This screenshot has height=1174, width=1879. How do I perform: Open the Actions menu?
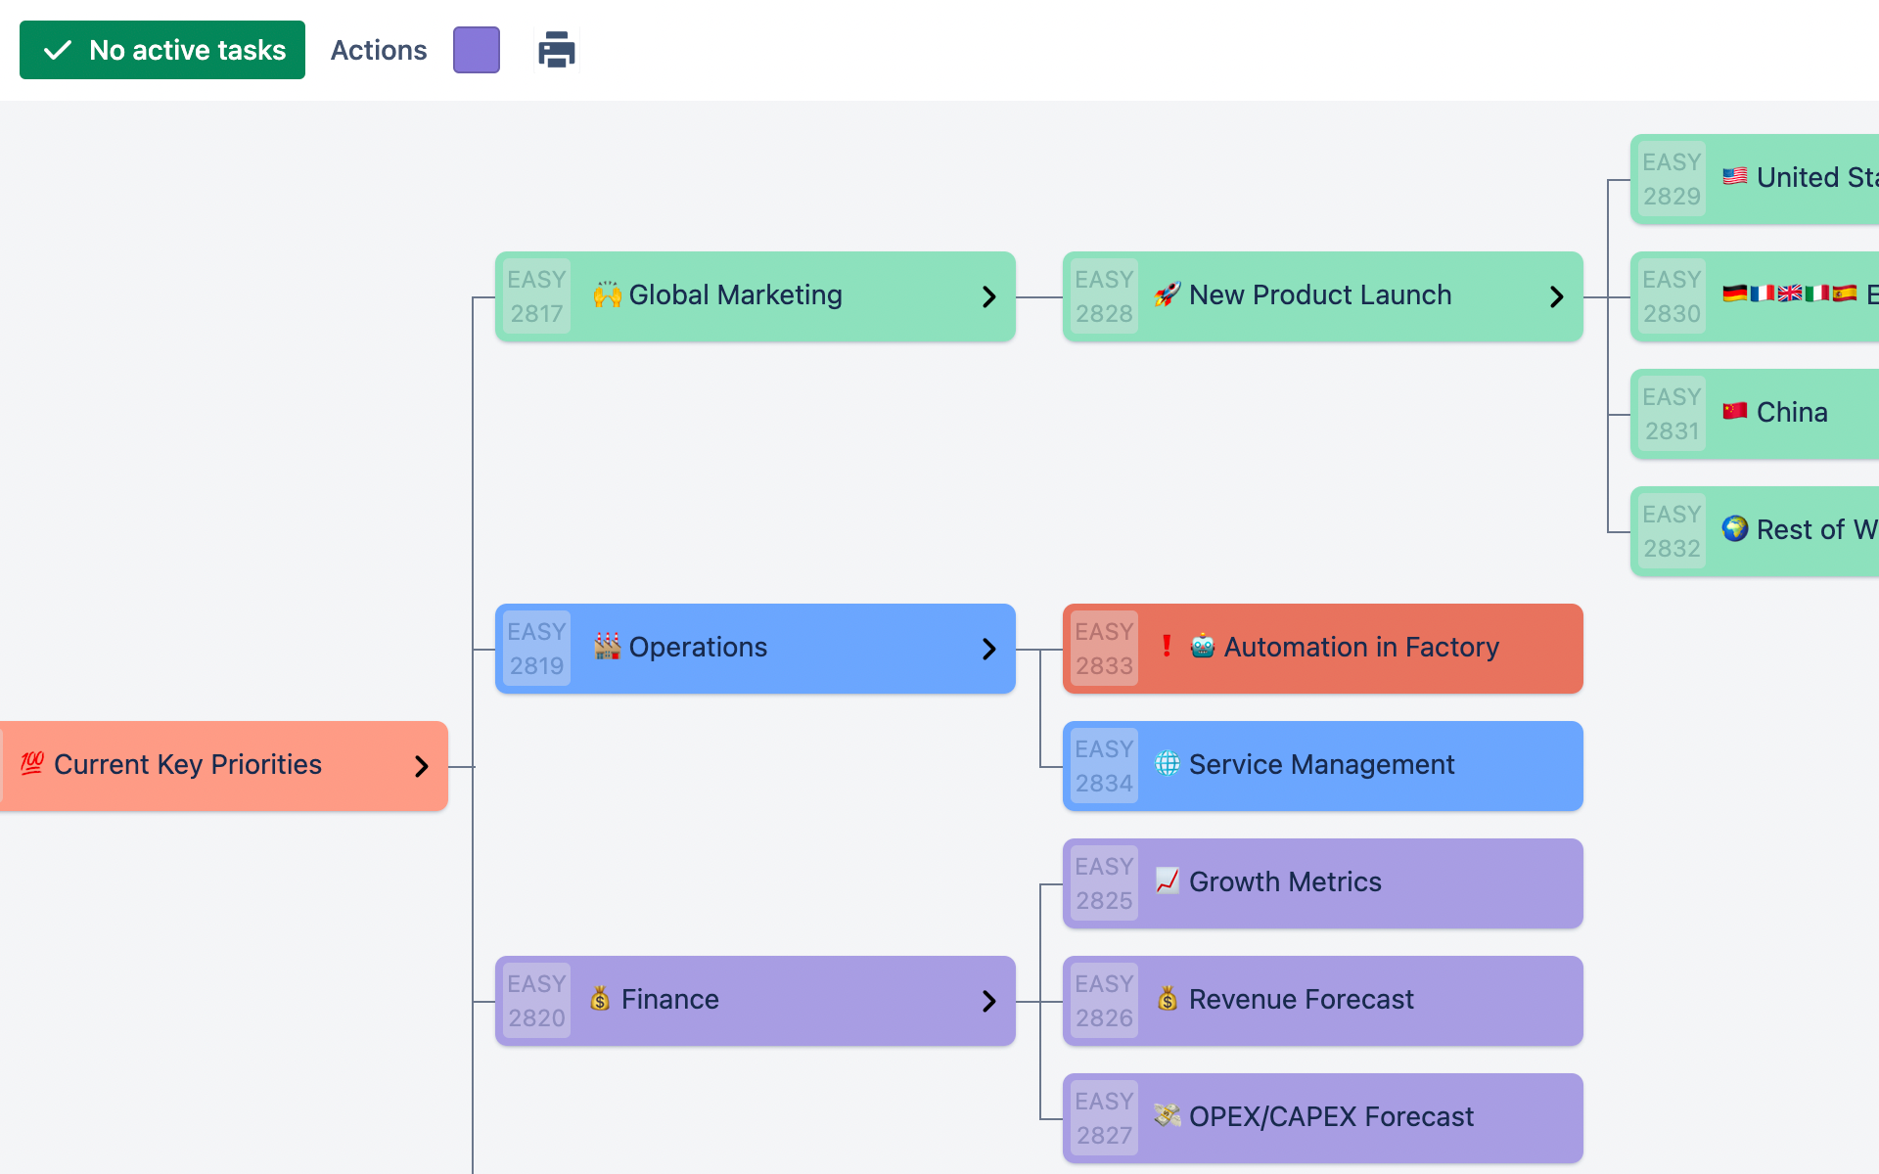pyautogui.click(x=379, y=50)
